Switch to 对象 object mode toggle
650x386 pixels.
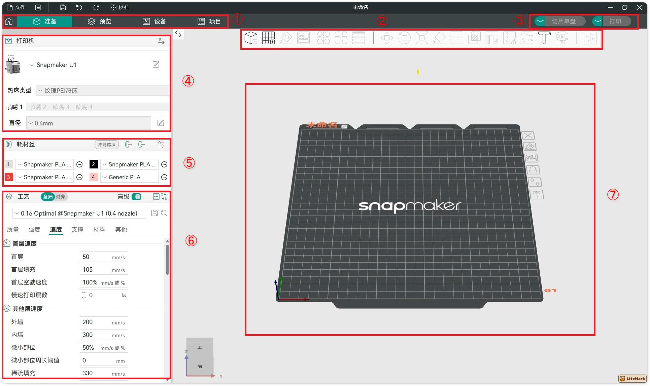61,197
